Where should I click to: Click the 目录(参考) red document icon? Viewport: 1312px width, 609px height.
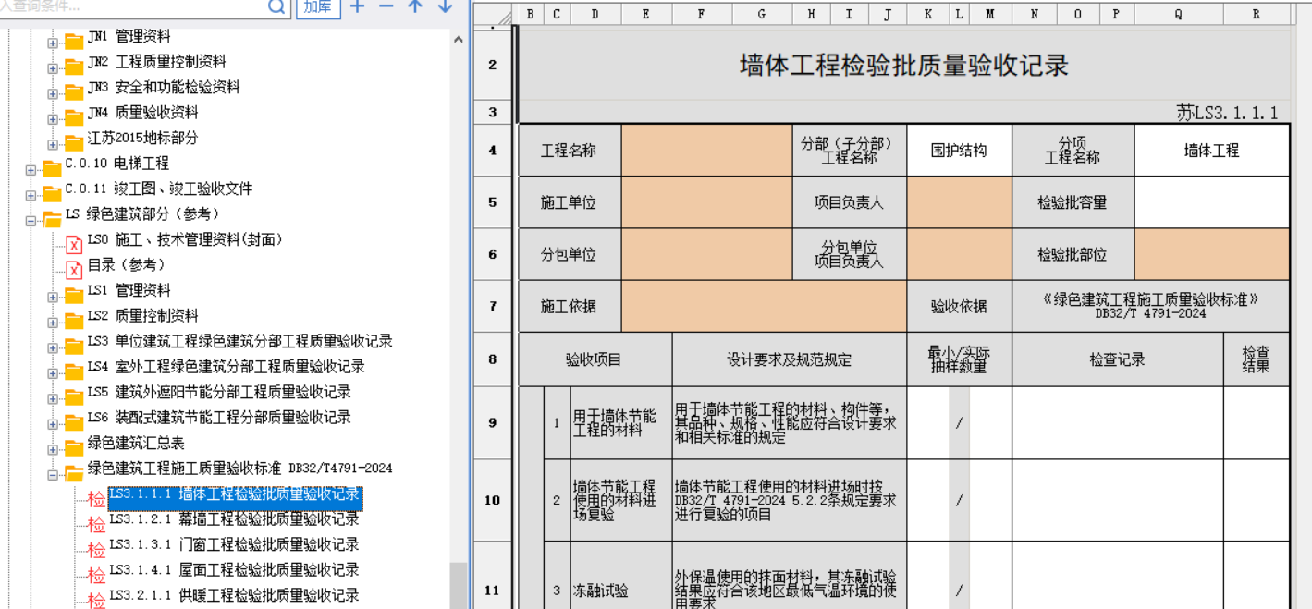coord(74,270)
